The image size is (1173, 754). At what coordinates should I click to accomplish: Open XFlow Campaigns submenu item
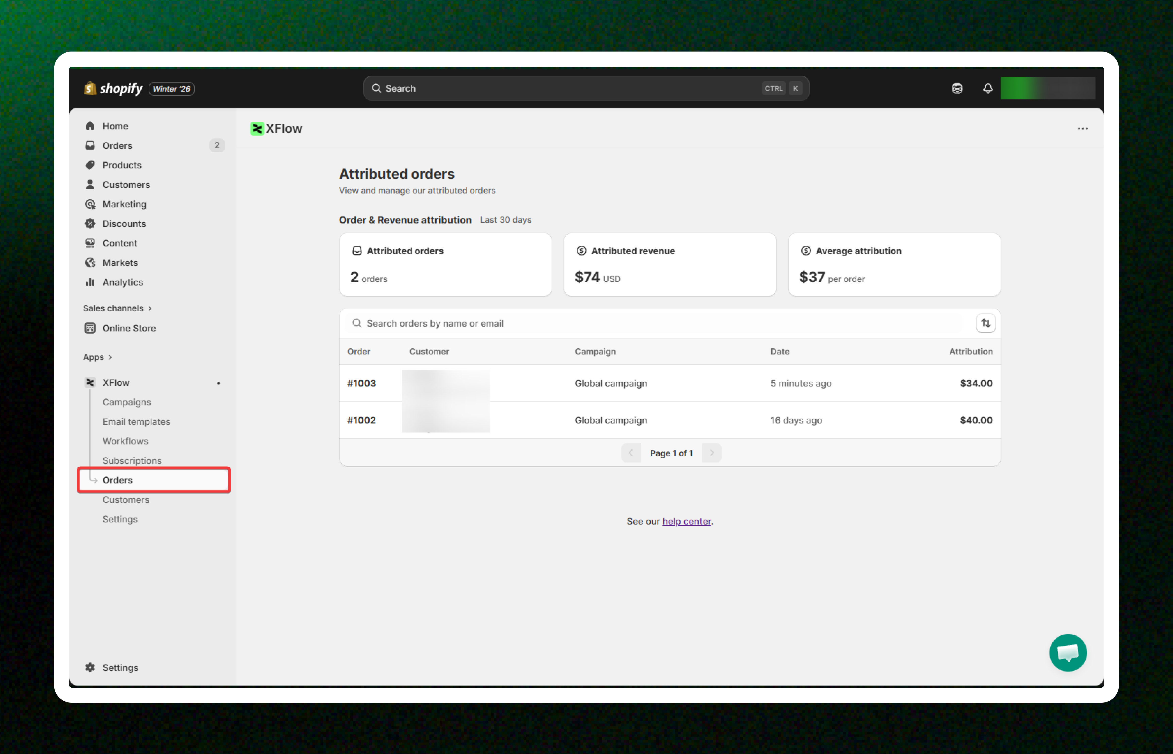click(126, 402)
